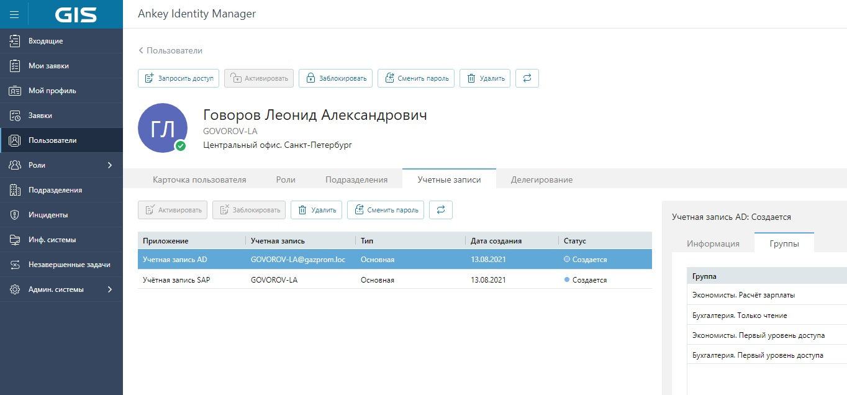Click the top Заблокировать button

click(335, 78)
